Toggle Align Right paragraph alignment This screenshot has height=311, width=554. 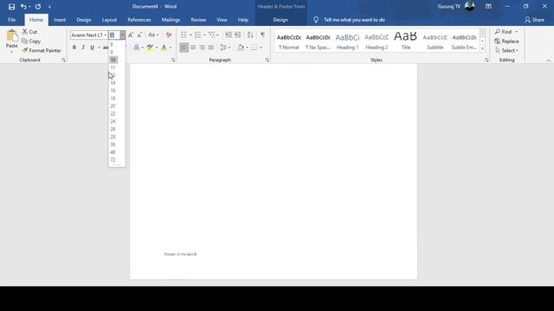[x=202, y=48]
